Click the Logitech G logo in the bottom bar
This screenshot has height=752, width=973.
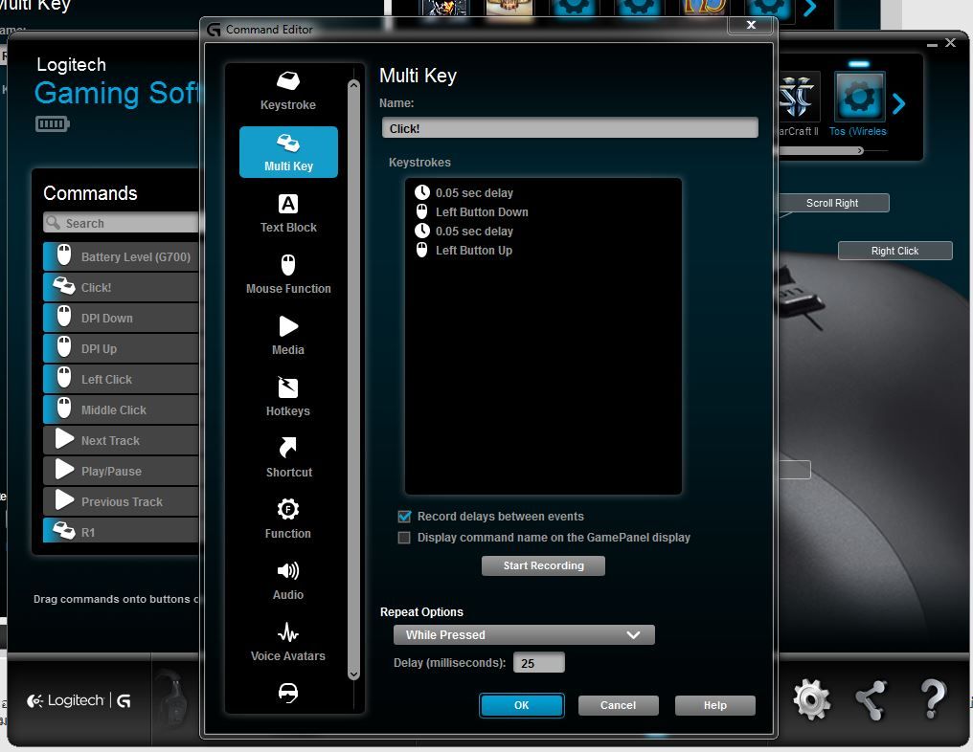coord(79,700)
